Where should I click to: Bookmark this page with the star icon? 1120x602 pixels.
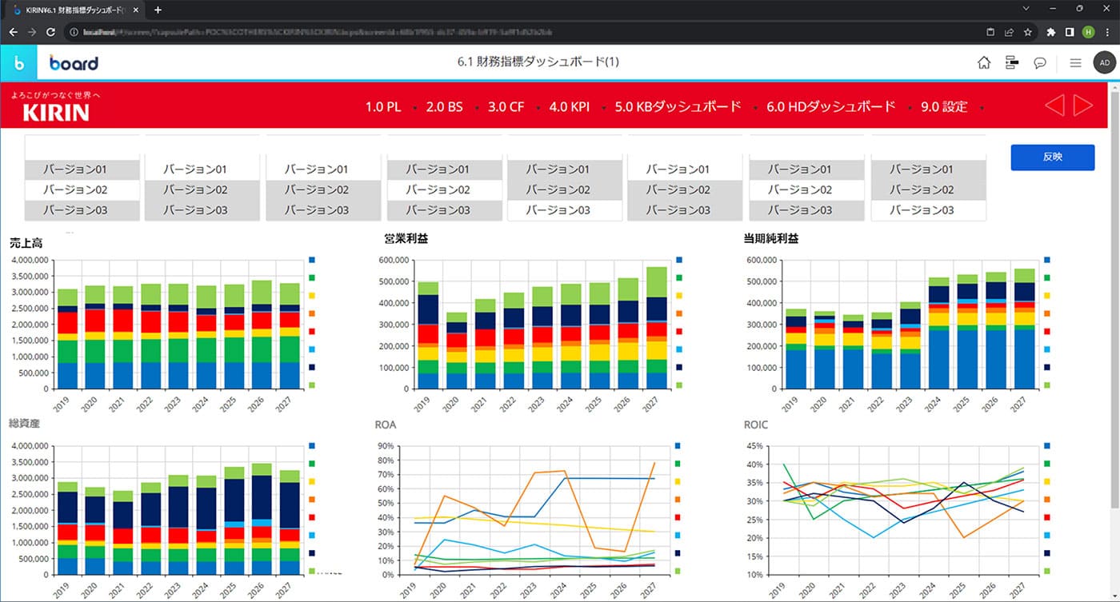(x=1028, y=32)
